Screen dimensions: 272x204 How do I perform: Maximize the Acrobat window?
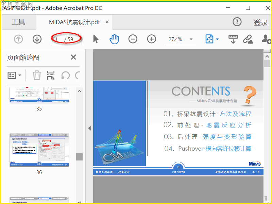tap(248, 8)
